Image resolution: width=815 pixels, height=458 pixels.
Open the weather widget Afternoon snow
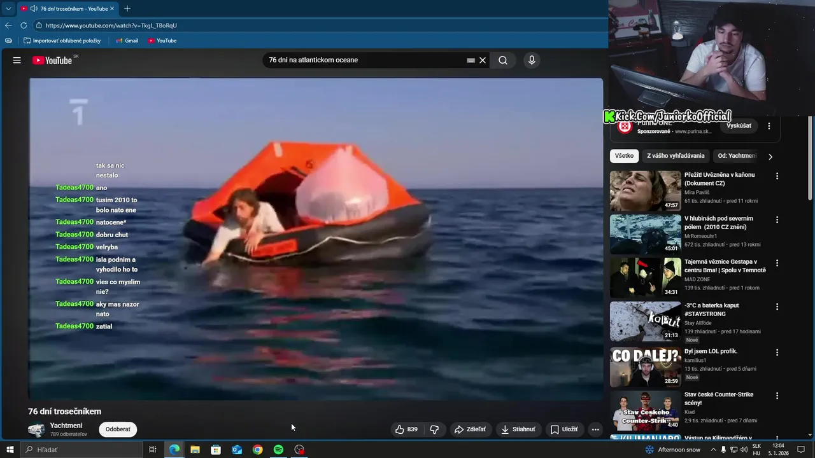[x=672, y=450]
